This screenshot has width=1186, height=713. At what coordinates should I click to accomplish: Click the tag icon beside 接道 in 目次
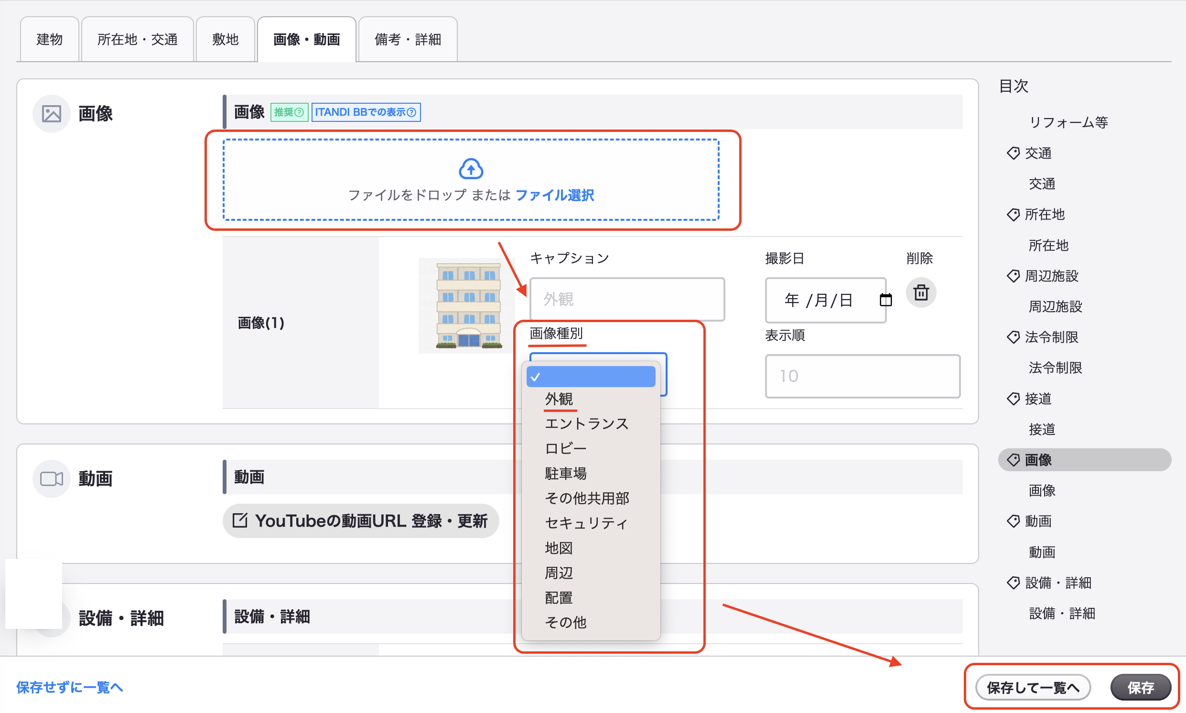point(1013,398)
